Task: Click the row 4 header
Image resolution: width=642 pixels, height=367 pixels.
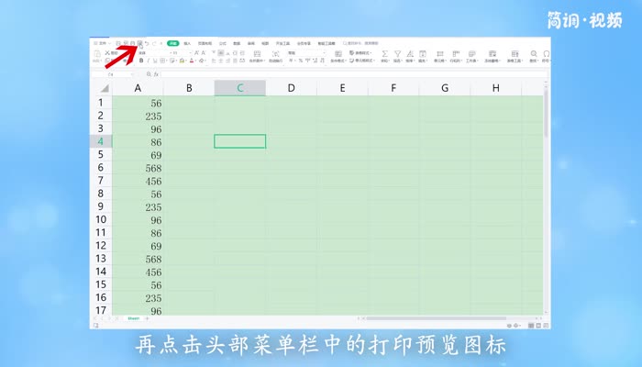Action: [x=101, y=141]
